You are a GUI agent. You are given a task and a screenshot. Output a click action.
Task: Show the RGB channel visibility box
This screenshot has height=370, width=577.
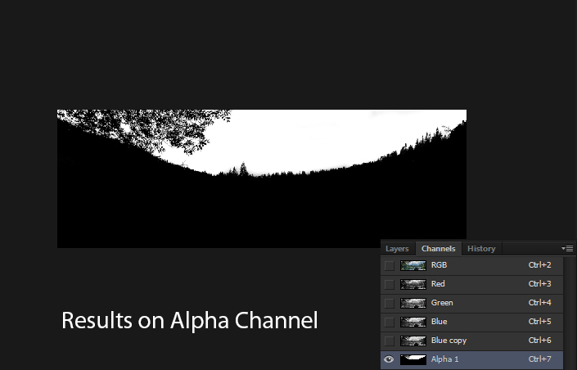tap(389, 265)
